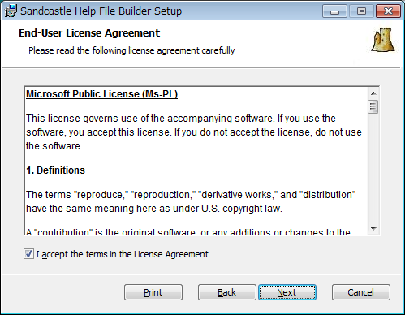
Task: Click the license text scrollbar thumb
Action: pyautogui.click(x=373, y=107)
